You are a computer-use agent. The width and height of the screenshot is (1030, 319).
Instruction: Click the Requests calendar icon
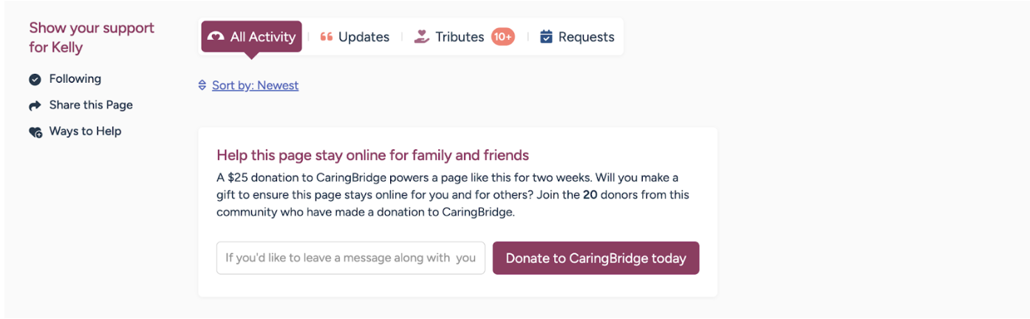click(x=547, y=37)
